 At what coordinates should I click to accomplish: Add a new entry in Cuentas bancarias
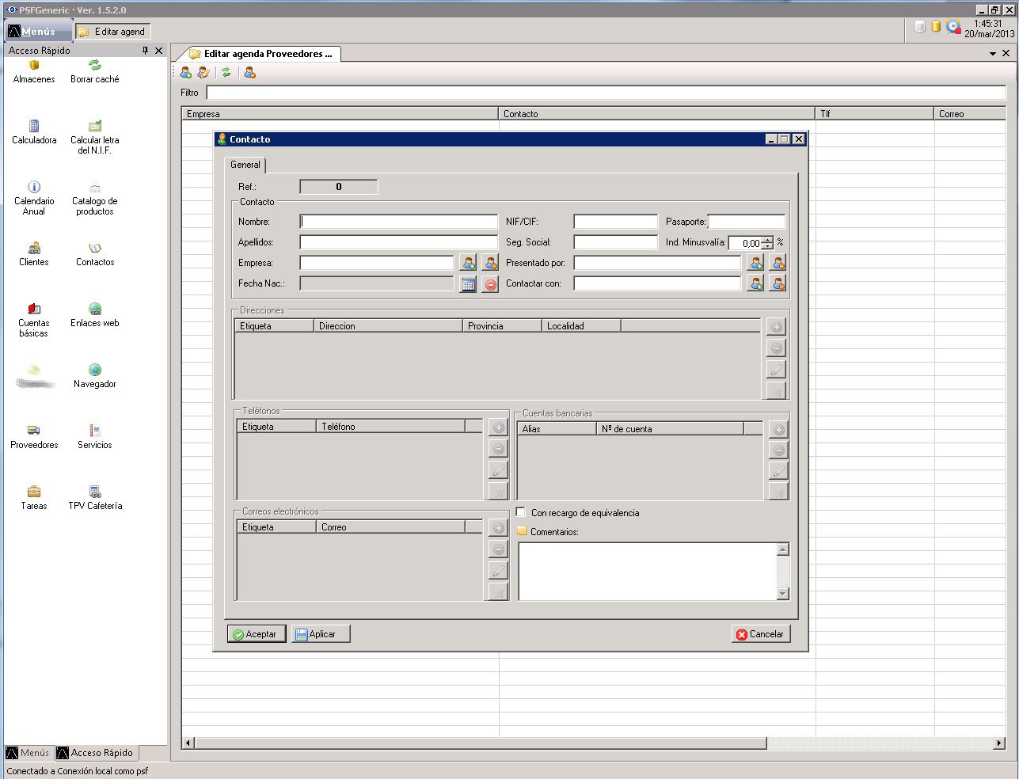point(779,430)
